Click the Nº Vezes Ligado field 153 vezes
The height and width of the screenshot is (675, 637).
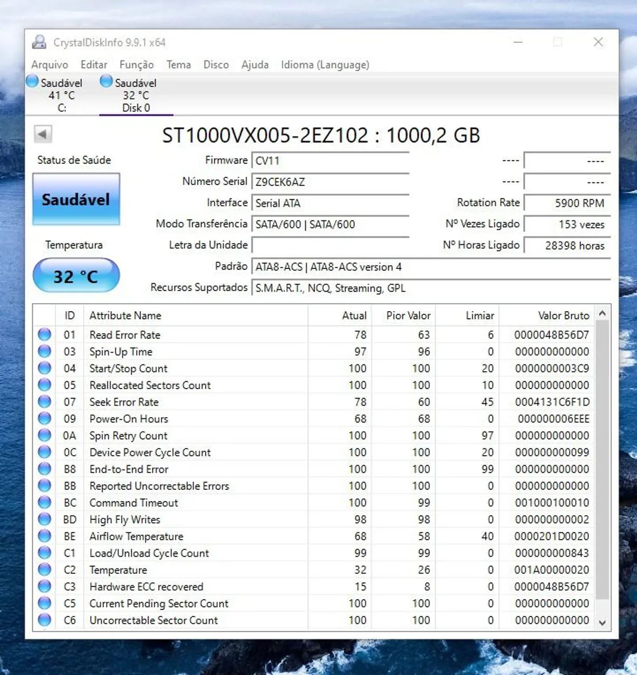pyautogui.click(x=567, y=224)
